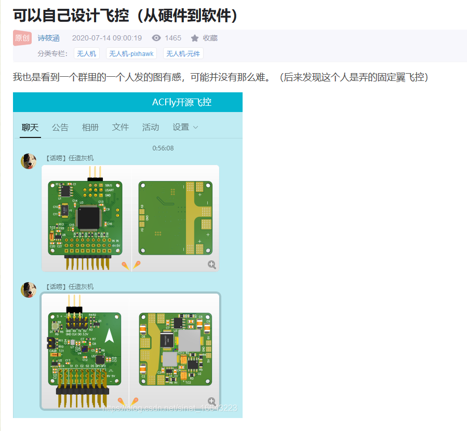Open second board front render with arrow
Image resolution: width=467 pixels, height=431 pixels.
point(85,351)
